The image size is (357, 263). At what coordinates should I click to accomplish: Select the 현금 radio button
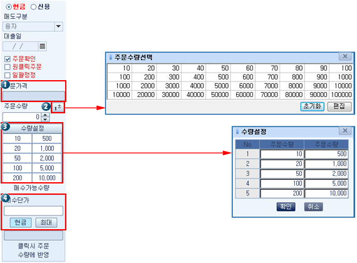8,7
